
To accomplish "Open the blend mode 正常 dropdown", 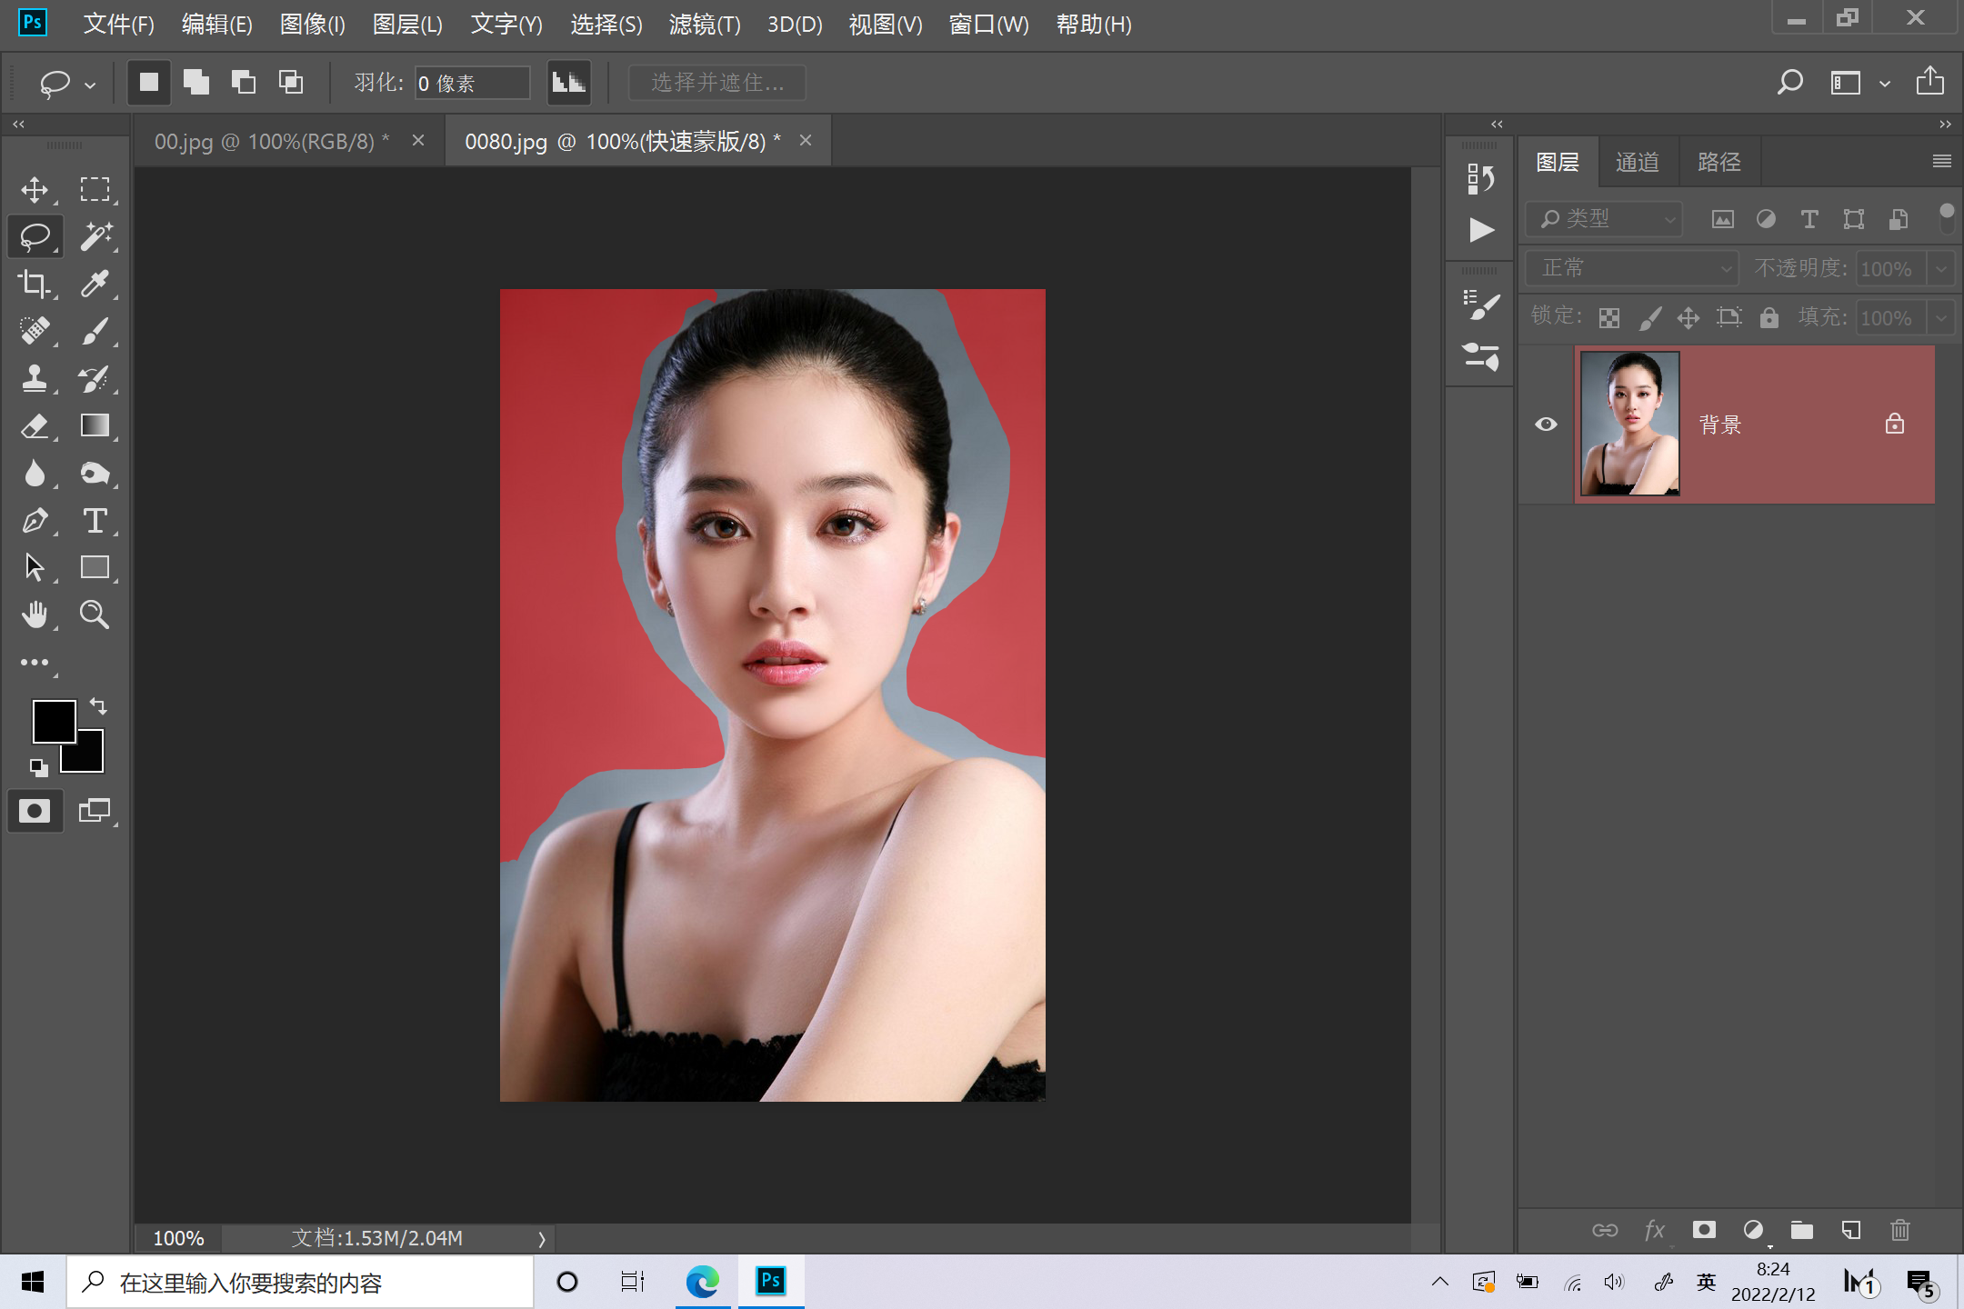I will (1631, 268).
